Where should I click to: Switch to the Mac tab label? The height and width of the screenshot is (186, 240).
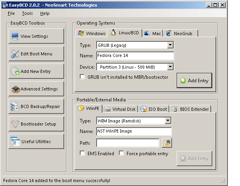[156, 34]
